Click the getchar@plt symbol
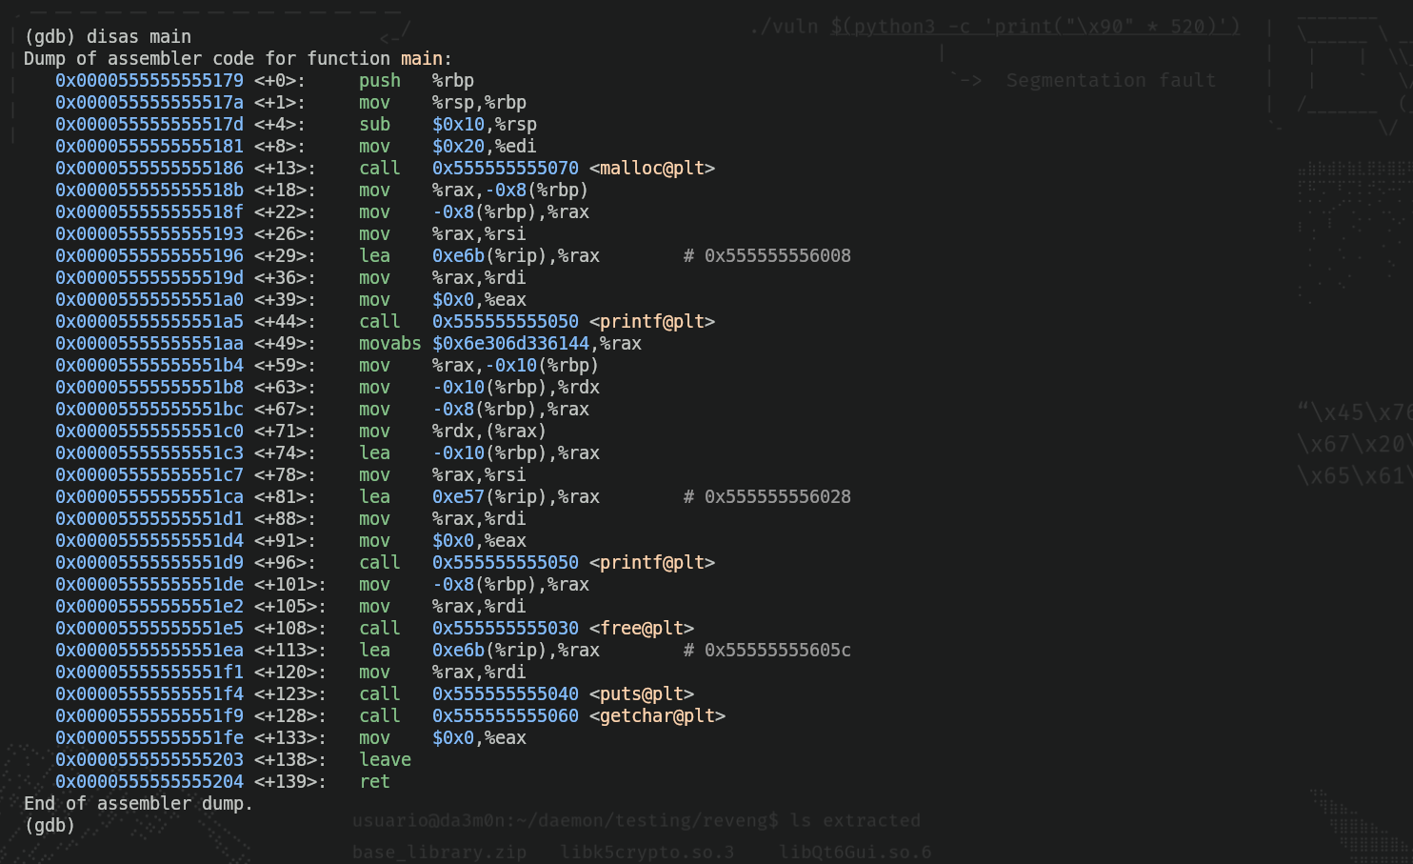Screen dimensions: 1413x864 tap(657, 715)
